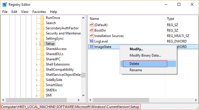This screenshot has height=110, width=199.
Task: Click the ShellServiceObjectDelayLoad folder icon
Action: click(x=42, y=75)
